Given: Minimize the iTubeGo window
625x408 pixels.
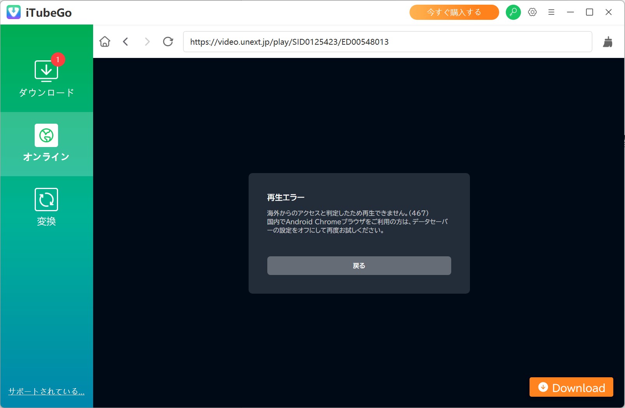Looking at the screenshot, I should tap(570, 12).
